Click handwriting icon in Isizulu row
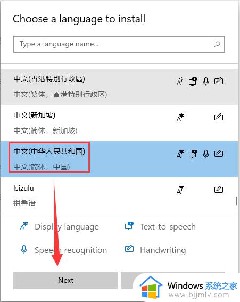The width and height of the screenshot is (240, 302). click(x=219, y=190)
